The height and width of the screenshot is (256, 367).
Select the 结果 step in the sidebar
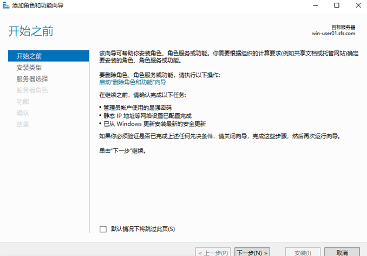pyautogui.click(x=23, y=124)
